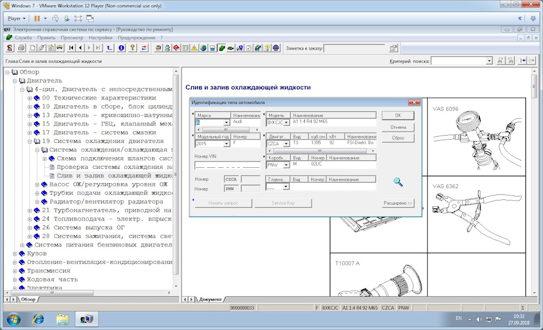This screenshot has height=330, width=543.
Task: Open the Просмотр menu
Action: click(x=72, y=38)
